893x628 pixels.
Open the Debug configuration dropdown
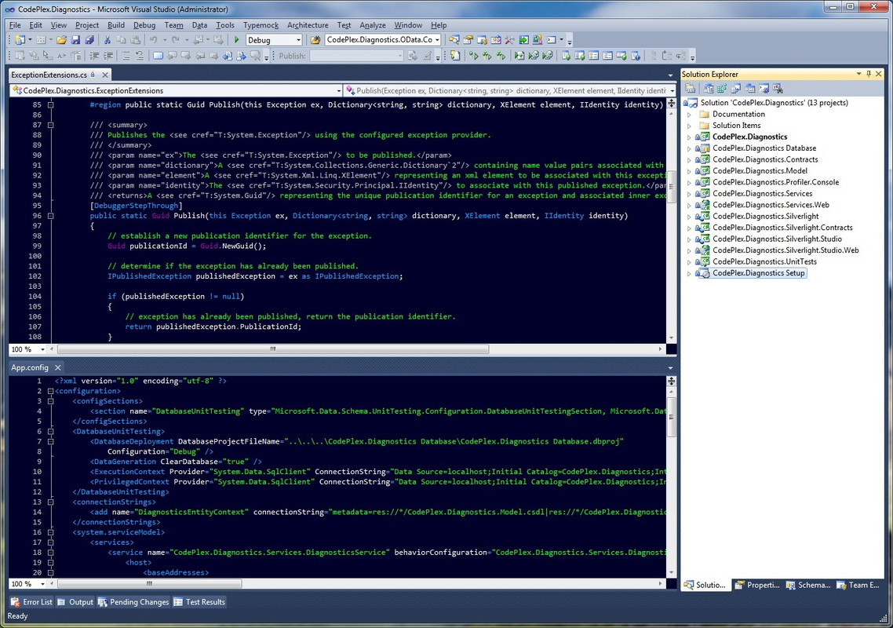pyautogui.click(x=298, y=40)
